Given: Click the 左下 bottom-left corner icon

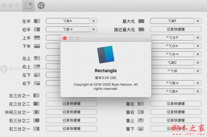Looking at the screenshot, I should (37, 75).
